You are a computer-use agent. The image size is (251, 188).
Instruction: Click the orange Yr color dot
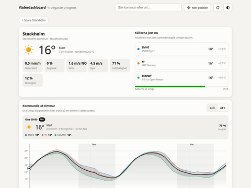coord(139,63)
